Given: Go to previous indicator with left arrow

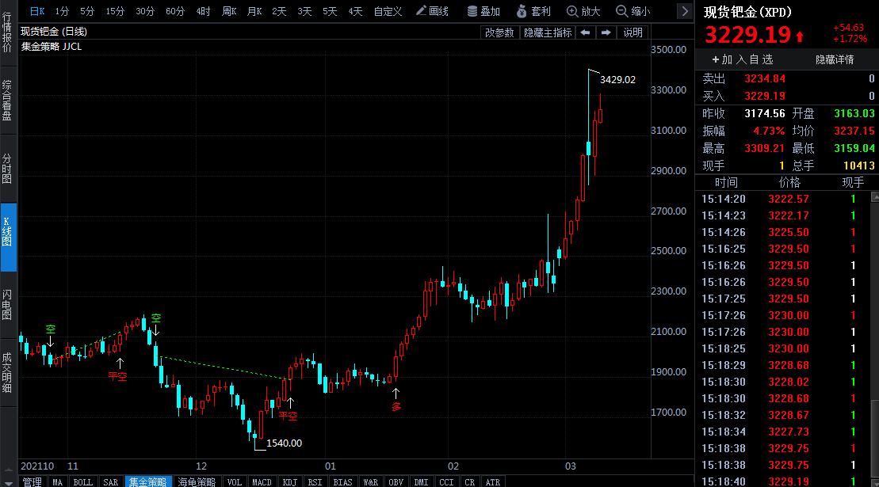Looking at the screenshot, I should coord(585,32).
